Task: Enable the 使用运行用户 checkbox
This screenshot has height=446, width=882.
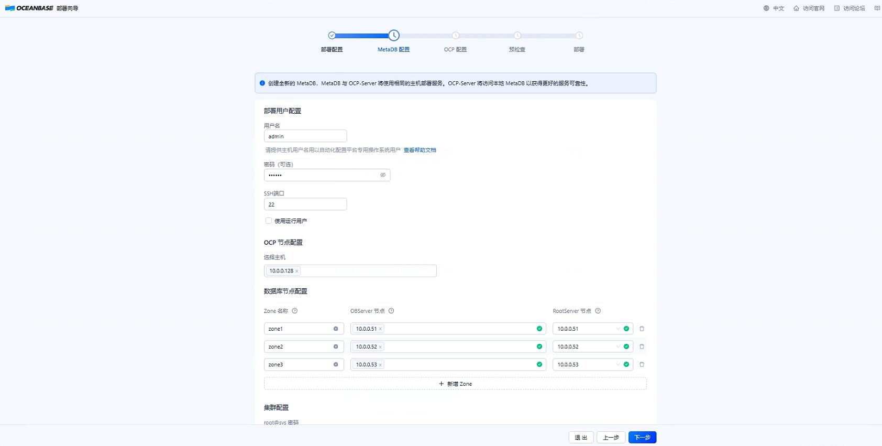Action: (x=269, y=221)
